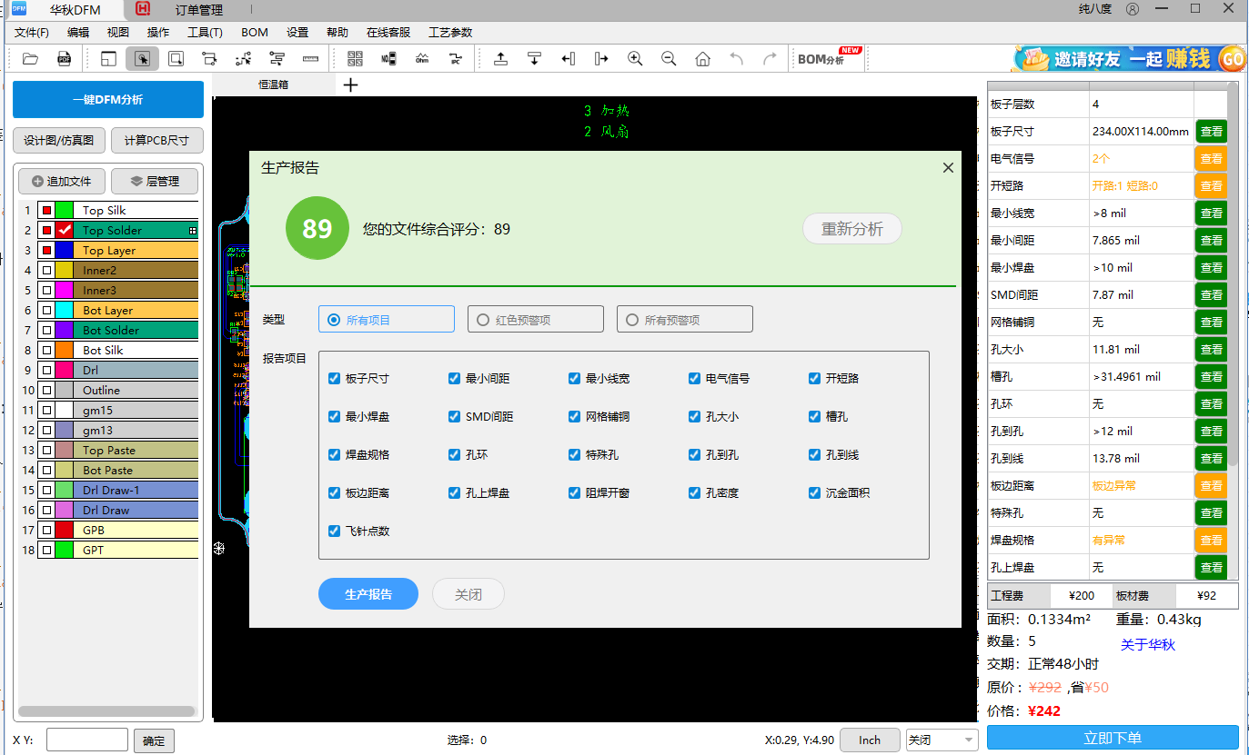The width and height of the screenshot is (1249, 755).
Task: Redo the action via arrow icon
Action: [770, 59]
